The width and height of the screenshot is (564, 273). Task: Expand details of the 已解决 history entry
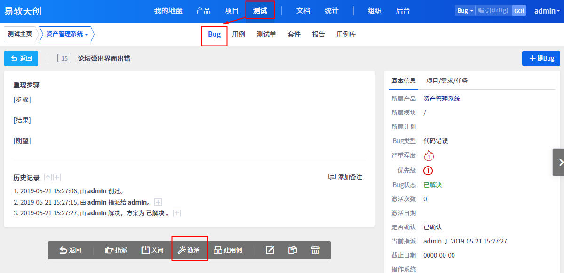[177, 213]
